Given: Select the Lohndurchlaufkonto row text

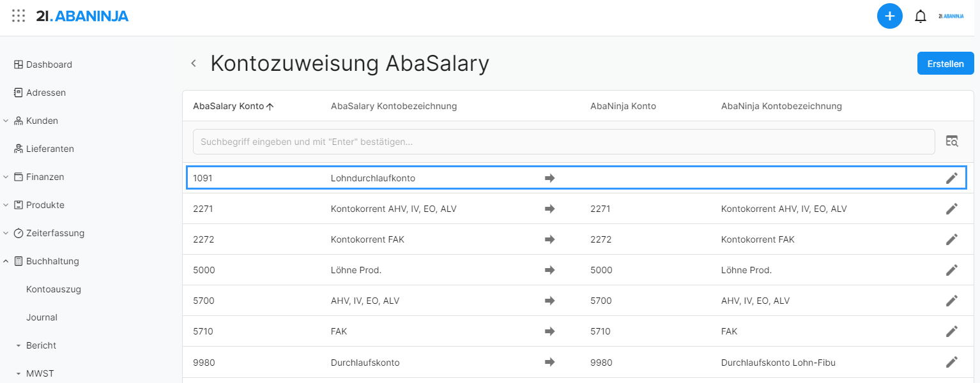Looking at the screenshot, I should pos(373,178).
